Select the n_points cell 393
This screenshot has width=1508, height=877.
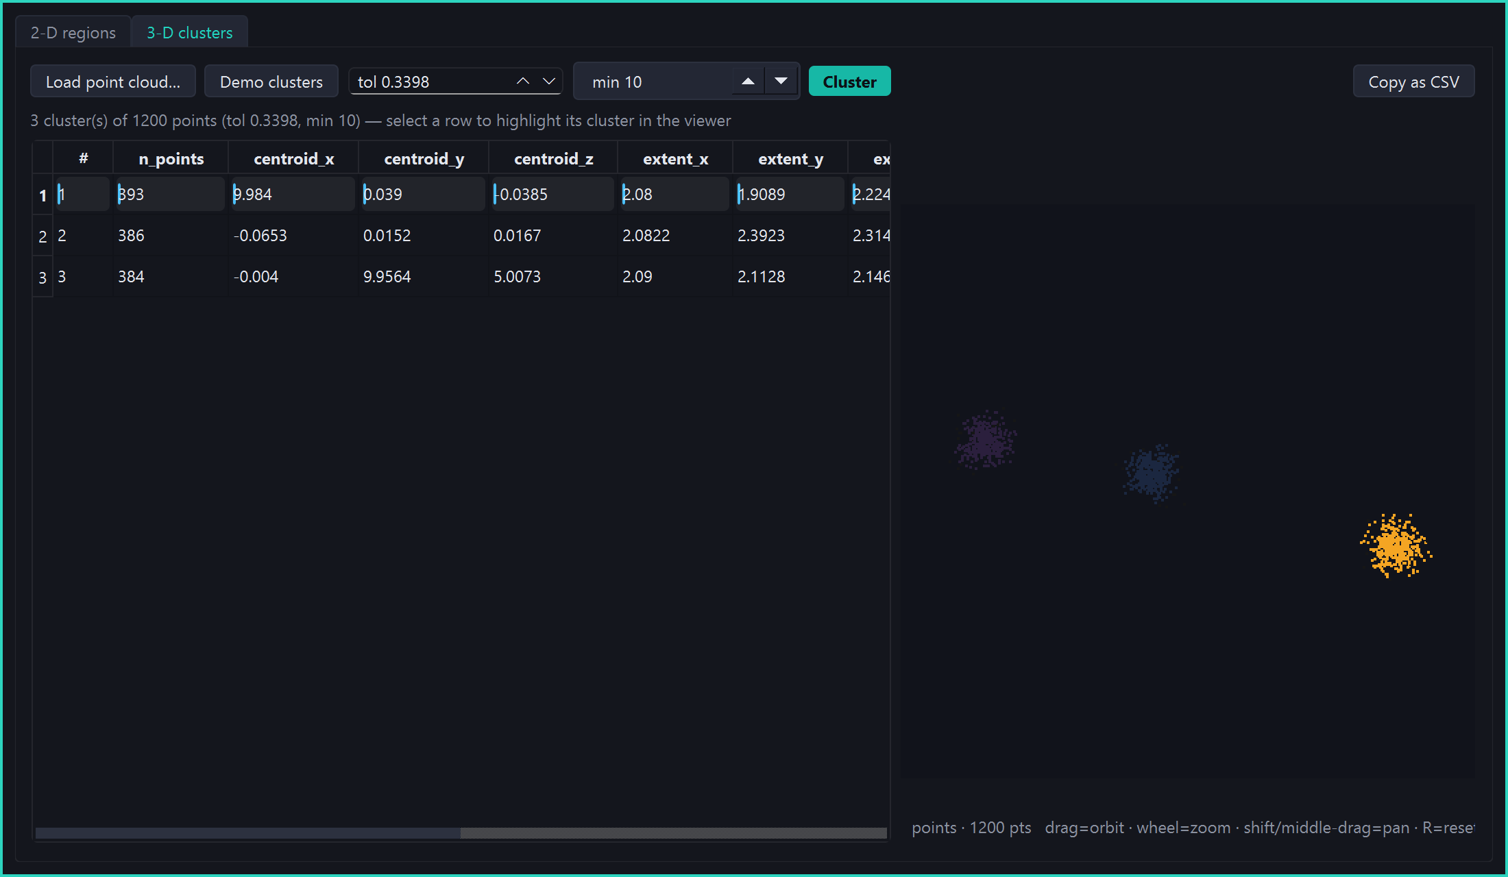click(171, 194)
